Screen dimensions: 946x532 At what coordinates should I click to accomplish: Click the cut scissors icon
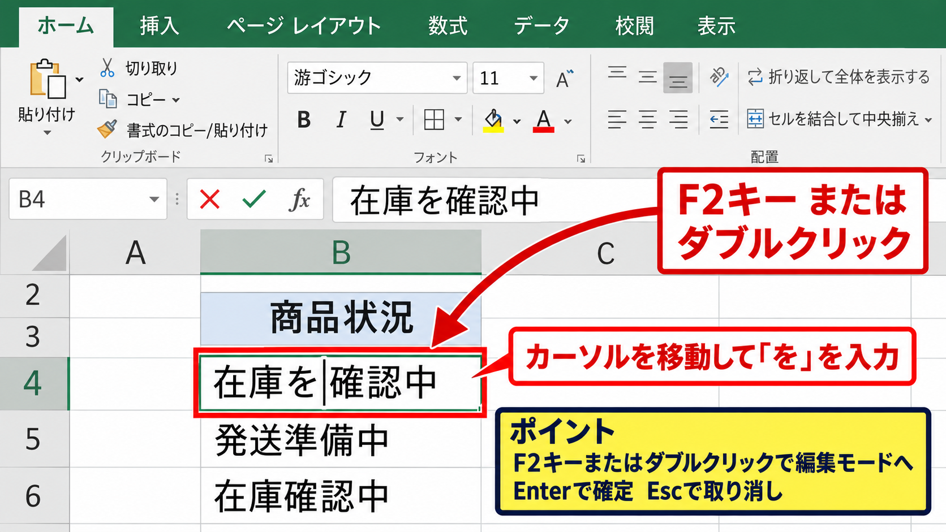point(107,68)
